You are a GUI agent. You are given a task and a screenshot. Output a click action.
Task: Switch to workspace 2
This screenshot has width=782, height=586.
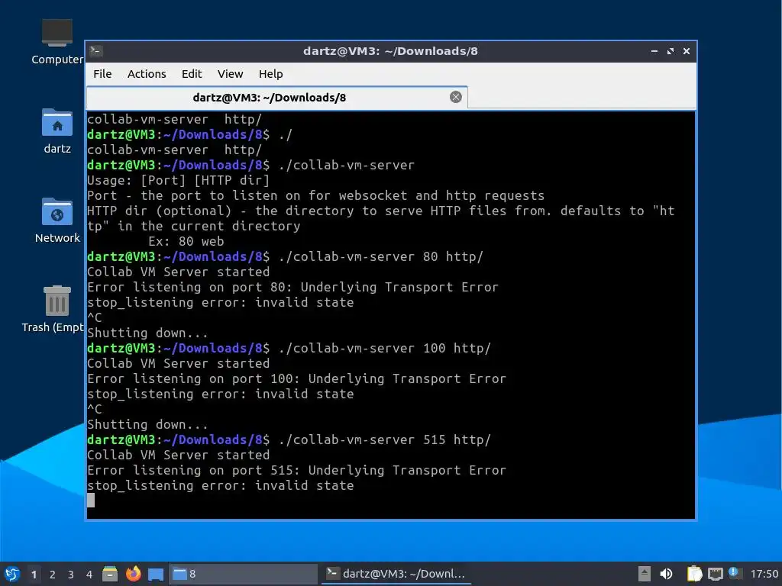coord(53,575)
